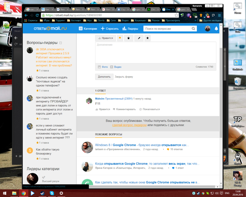Click the ENG language indicator
The height and width of the screenshot is (197, 246).
pos(227,193)
